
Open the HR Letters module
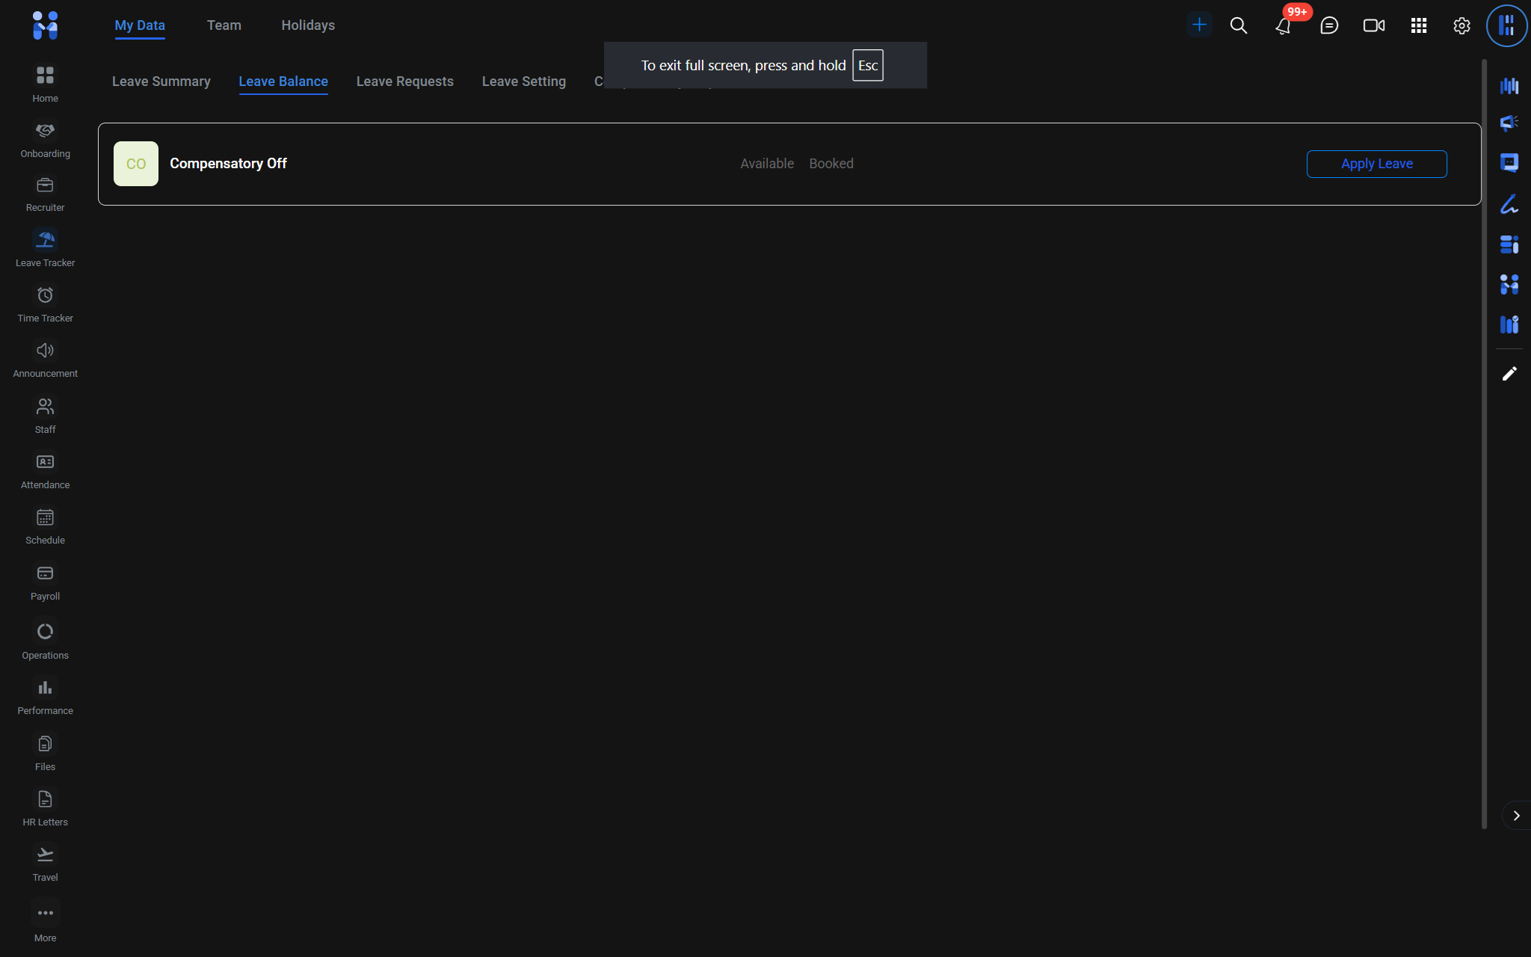pyautogui.click(x=45, y=807)
